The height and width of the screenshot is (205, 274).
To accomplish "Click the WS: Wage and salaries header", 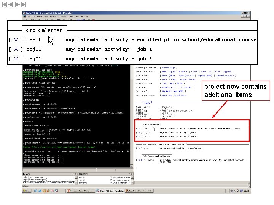I will (x=157, y=156).
